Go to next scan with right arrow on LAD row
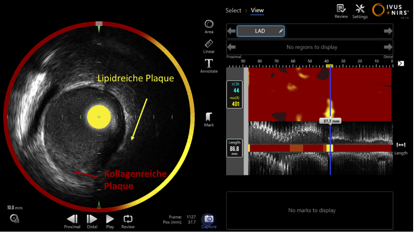The width and height of the screenshot is (415, 234). (387, 31)
